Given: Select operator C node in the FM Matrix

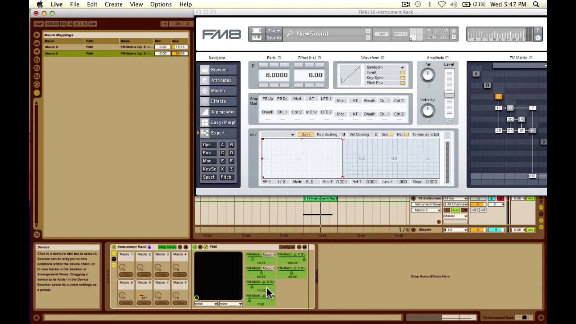Looking at the screenshot, I should pyautogui.click(x=499, y=97).
